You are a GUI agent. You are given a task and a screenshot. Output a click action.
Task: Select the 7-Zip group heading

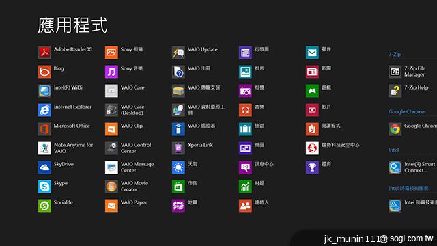395,55
